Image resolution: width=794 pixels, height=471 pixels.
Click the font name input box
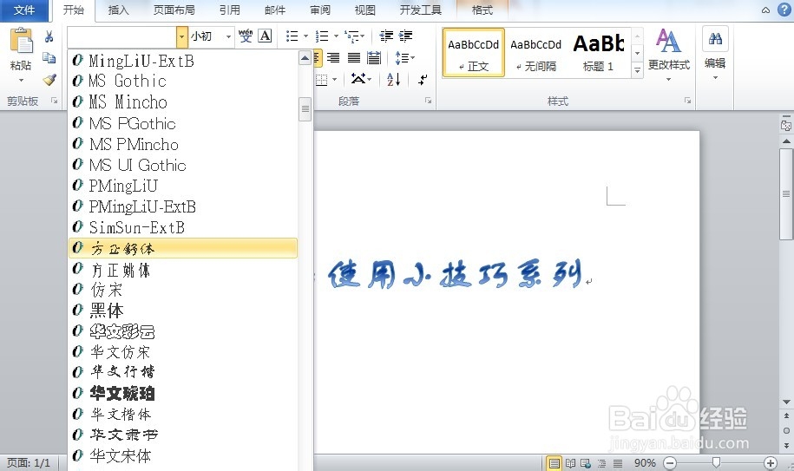pos(122,36)
